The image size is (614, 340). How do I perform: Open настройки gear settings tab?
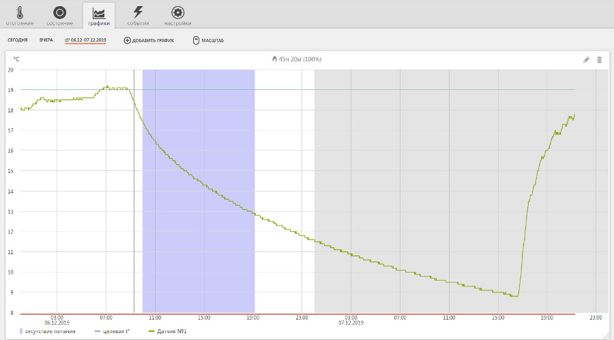tap(177, 15)
